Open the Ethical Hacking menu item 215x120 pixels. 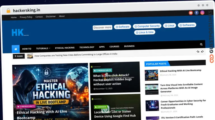click(65, 48)
